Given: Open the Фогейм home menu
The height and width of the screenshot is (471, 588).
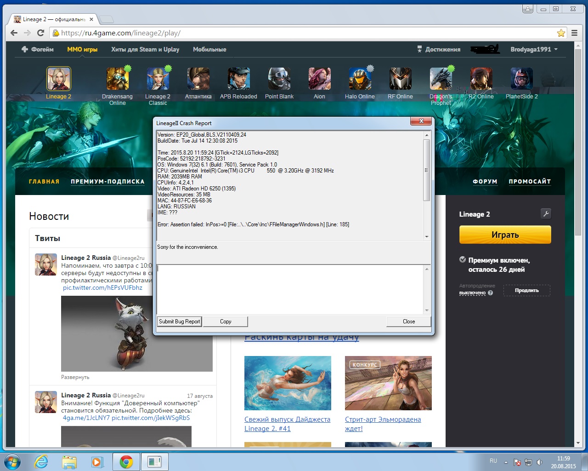Looking at the screenshot, I should pyautogui.click(x=38, y=49).
